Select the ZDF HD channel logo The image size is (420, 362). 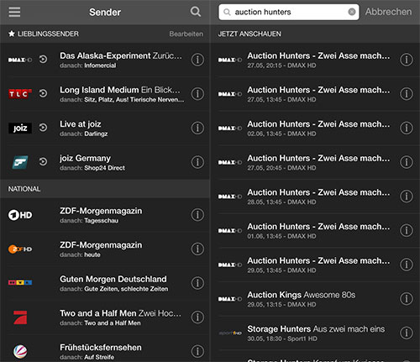coord(20,249)
